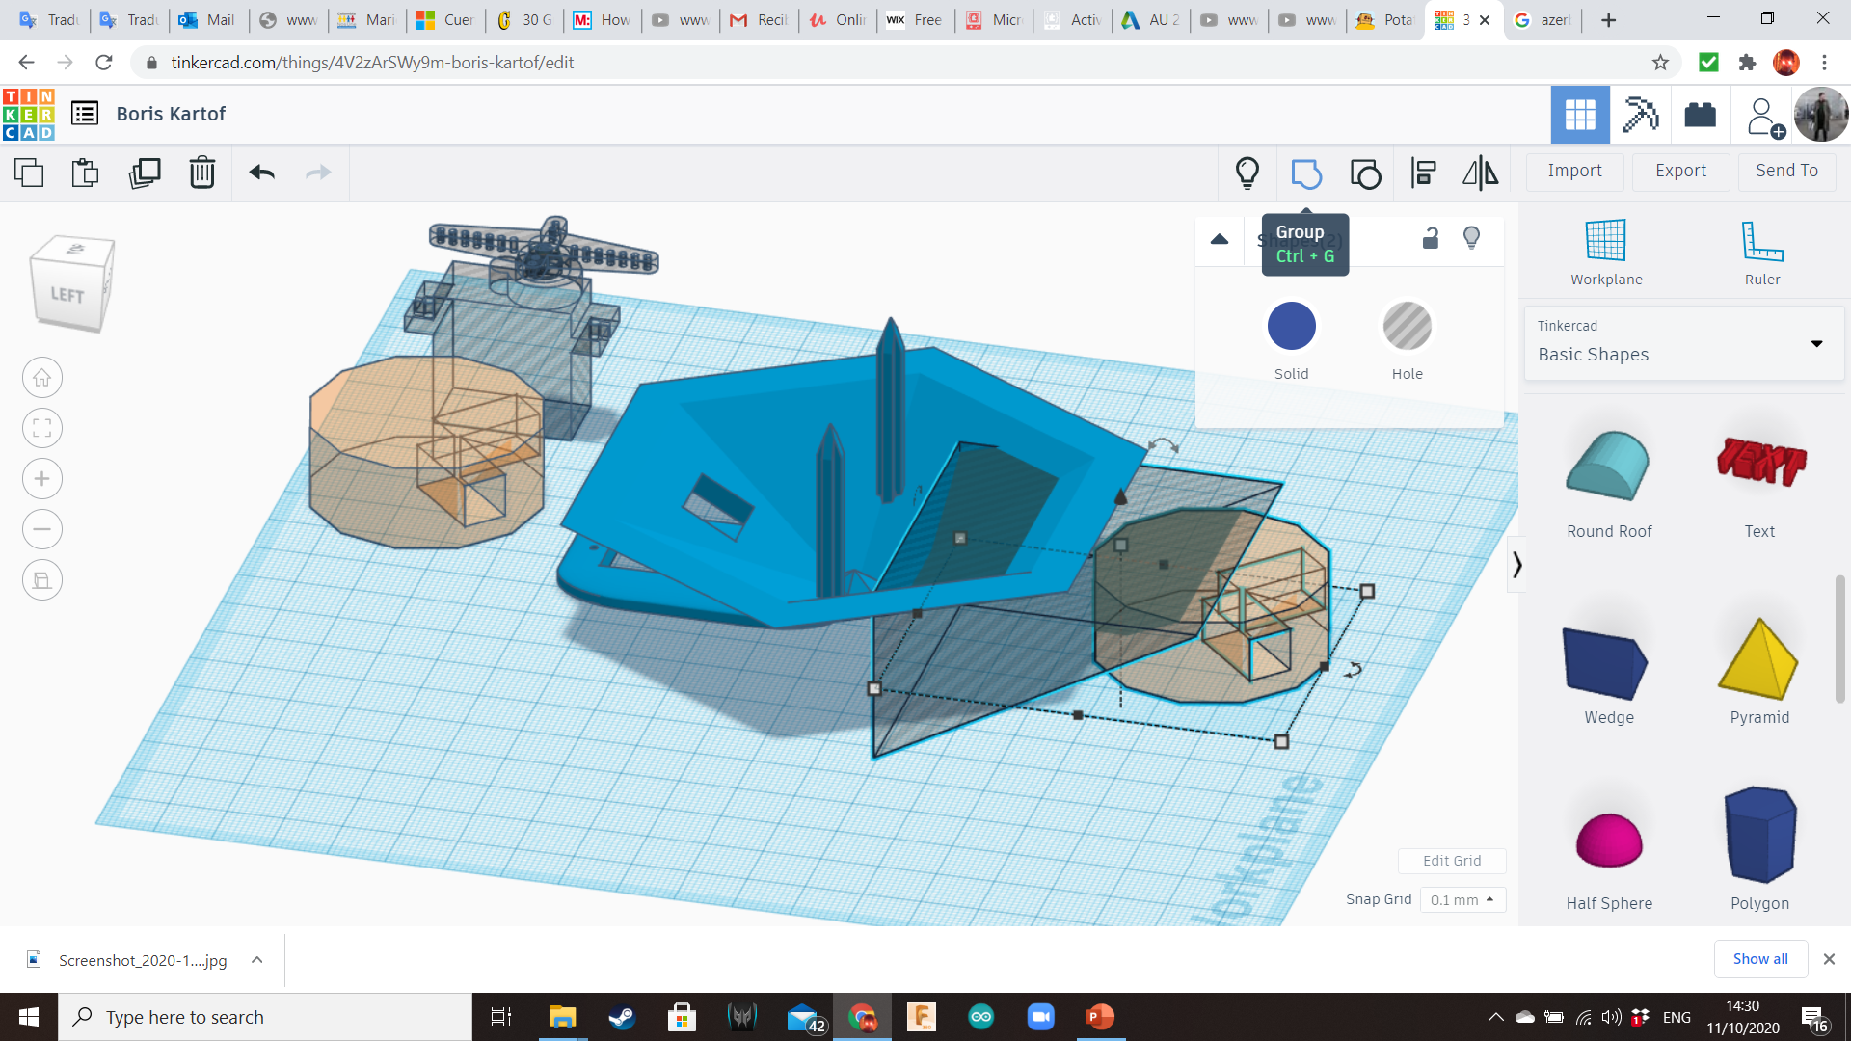The height and width of the screenshot is (1041, 1851).
Task: Click the Duplicate and repeat icon
Action: click(x=145, y=173)
